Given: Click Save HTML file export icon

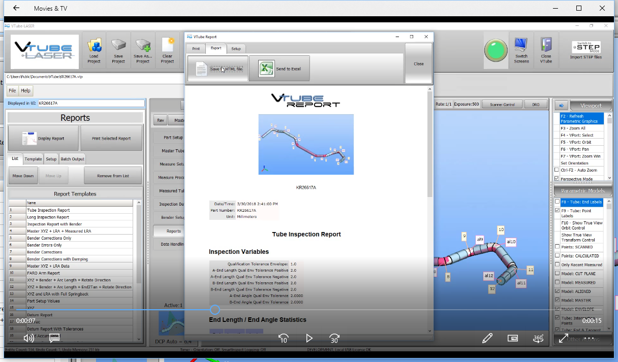Looking at the screenshot, I should [202, 69].
